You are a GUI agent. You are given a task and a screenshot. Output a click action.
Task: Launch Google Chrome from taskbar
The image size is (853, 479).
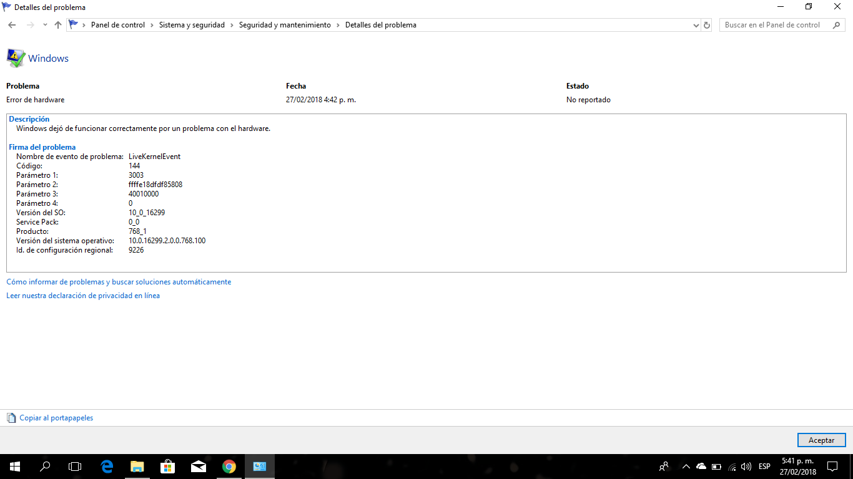pos(229,467)
